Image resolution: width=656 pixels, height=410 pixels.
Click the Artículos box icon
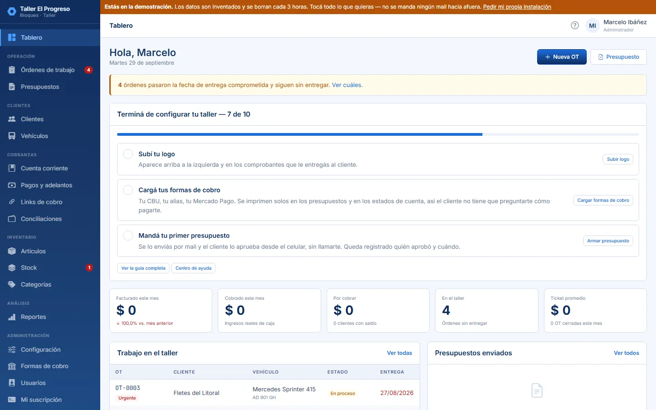[x=12, y=251]
